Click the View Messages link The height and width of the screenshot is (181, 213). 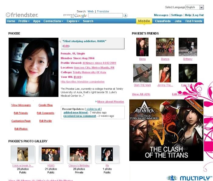pos(21,105)
